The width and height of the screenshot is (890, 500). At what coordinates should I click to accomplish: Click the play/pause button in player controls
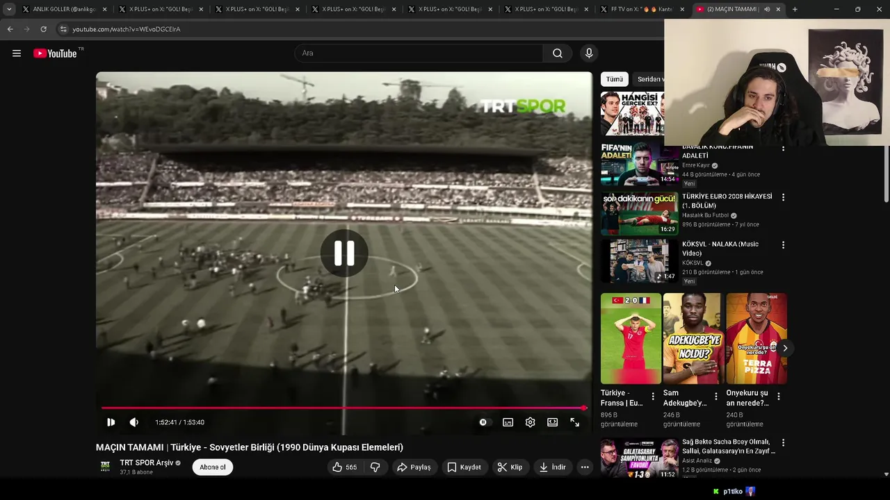pos(111,422)
